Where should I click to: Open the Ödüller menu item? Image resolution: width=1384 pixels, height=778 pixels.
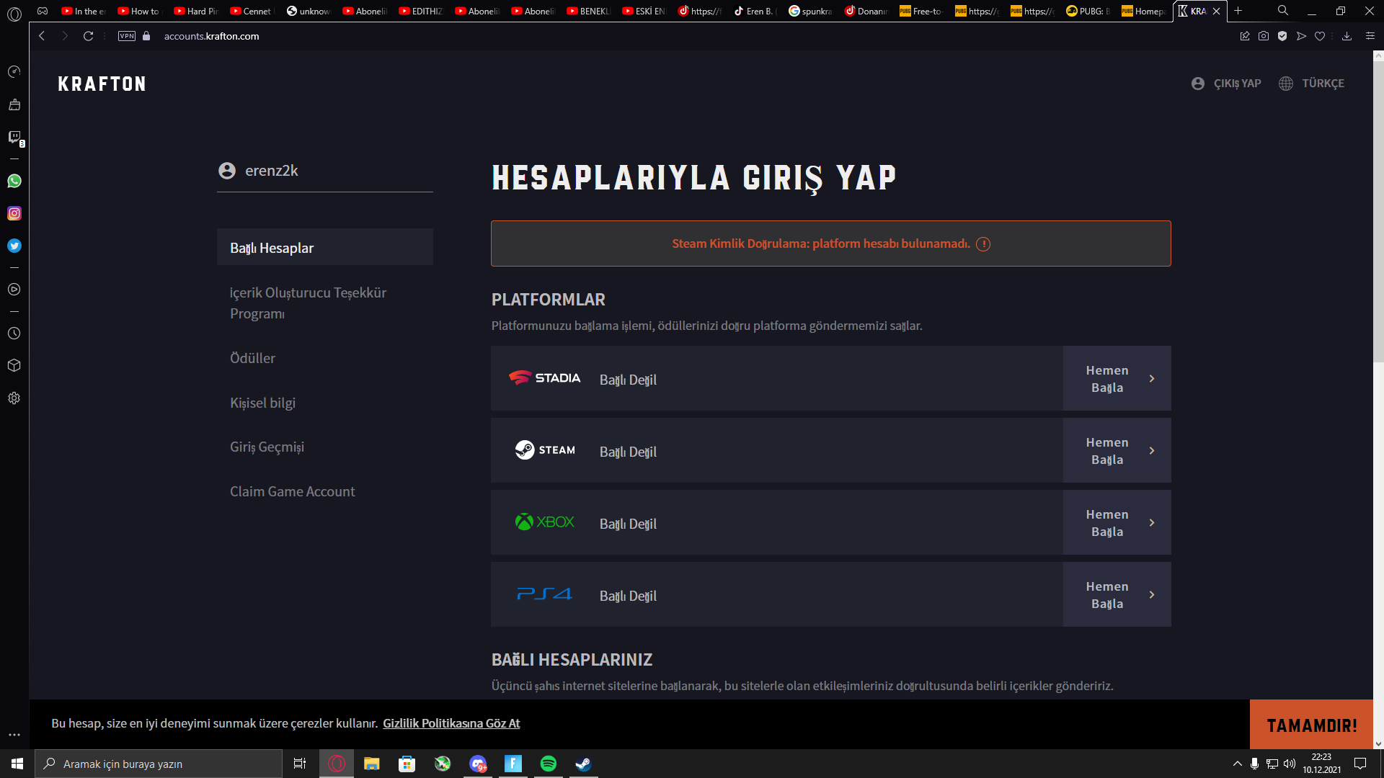click(252, 358)
